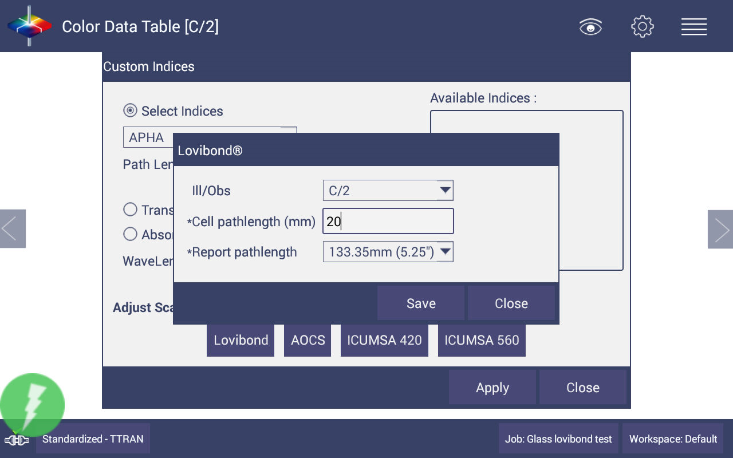
Task: Select the Absorbance radio option
Action: tap(130, 234)
